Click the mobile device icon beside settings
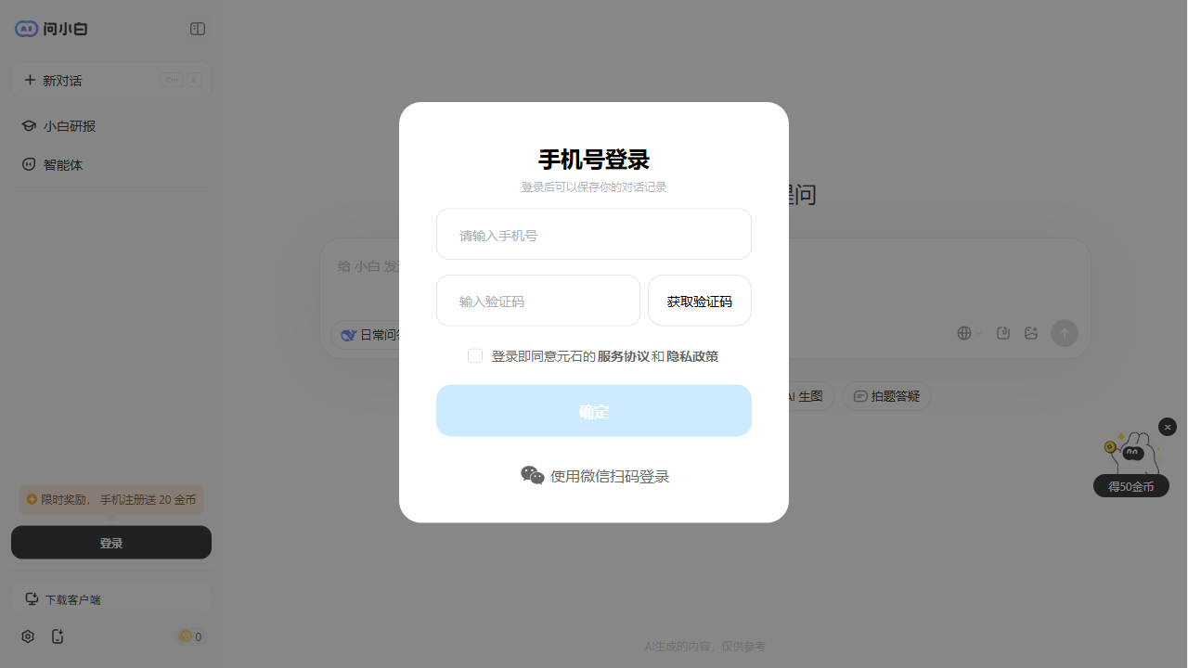This screenshot has width=1188, height=668. (x=58, y=636)
